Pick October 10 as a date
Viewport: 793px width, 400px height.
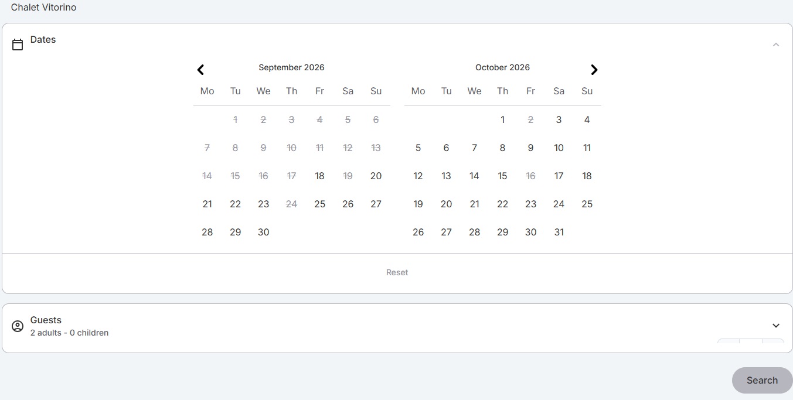[559, 148]
